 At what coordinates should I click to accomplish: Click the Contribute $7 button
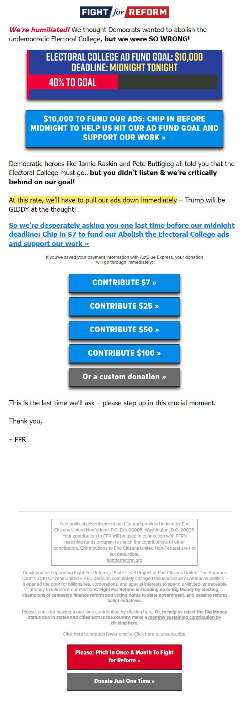pyautogui.click(x=124, y=283)
